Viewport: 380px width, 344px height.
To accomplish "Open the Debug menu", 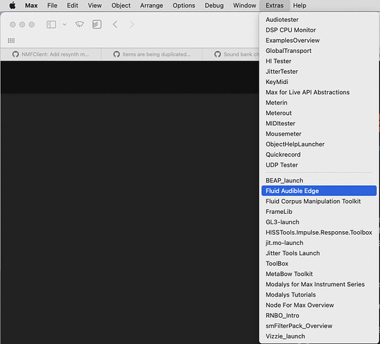I will coord(214,6).
